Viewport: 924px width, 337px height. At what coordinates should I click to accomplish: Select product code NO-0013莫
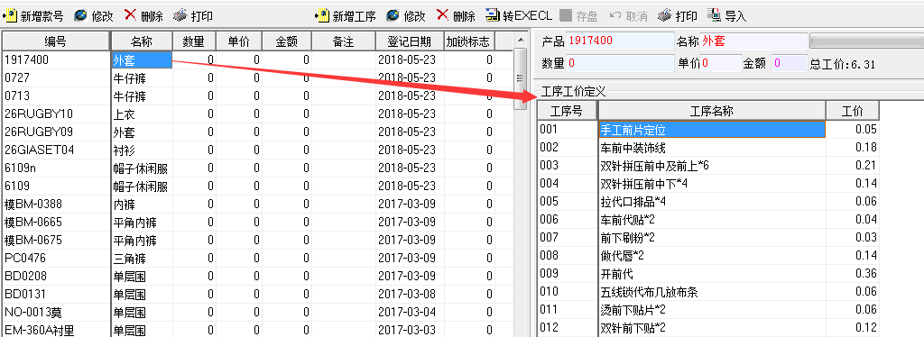(33, 313)
